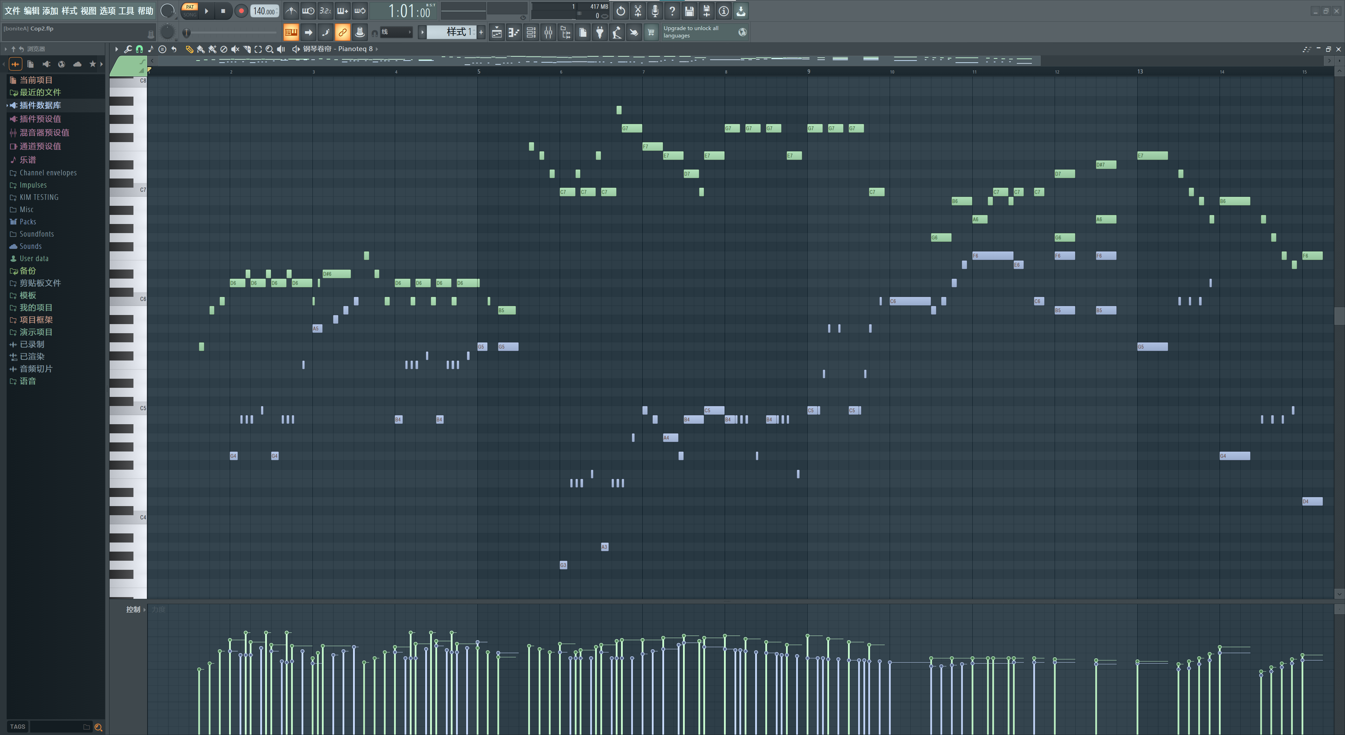Click the save project floppy icon
1345x735 pixels.
(689, 10)
